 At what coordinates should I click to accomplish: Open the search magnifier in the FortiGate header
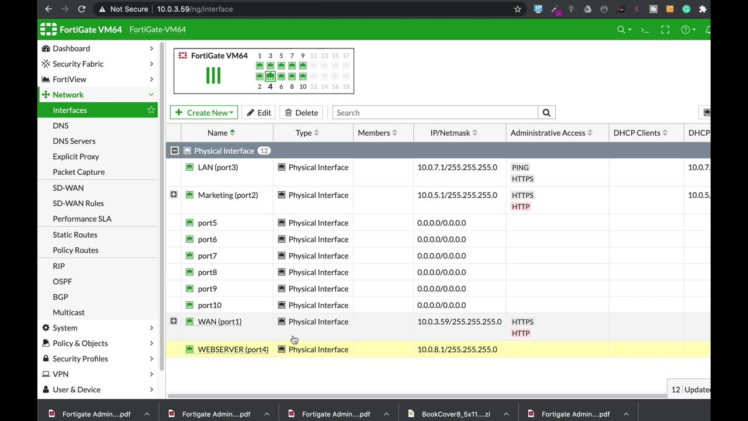point(621,30)
